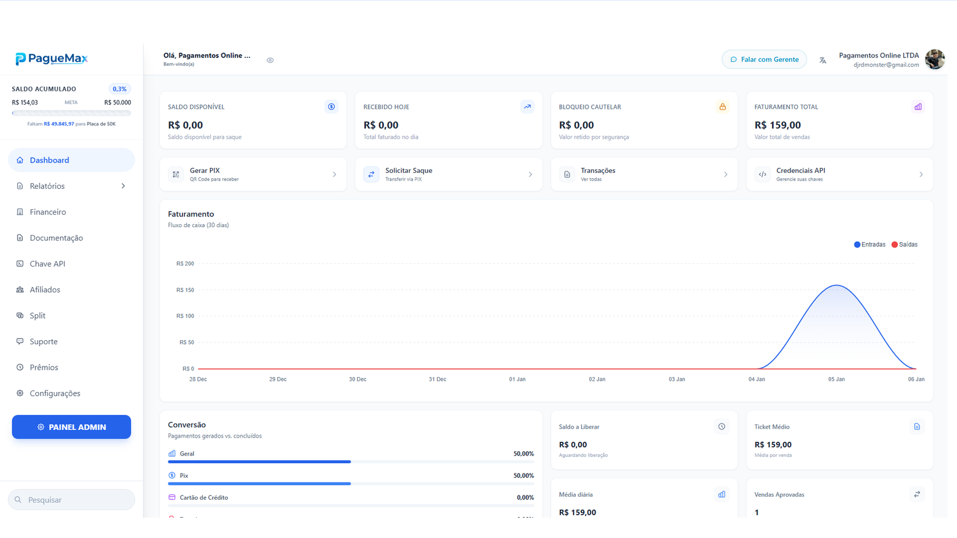Viewport: 957px width, 538px height.
Task: Click the Recebido Hoje trend icon
Action: 527,107
